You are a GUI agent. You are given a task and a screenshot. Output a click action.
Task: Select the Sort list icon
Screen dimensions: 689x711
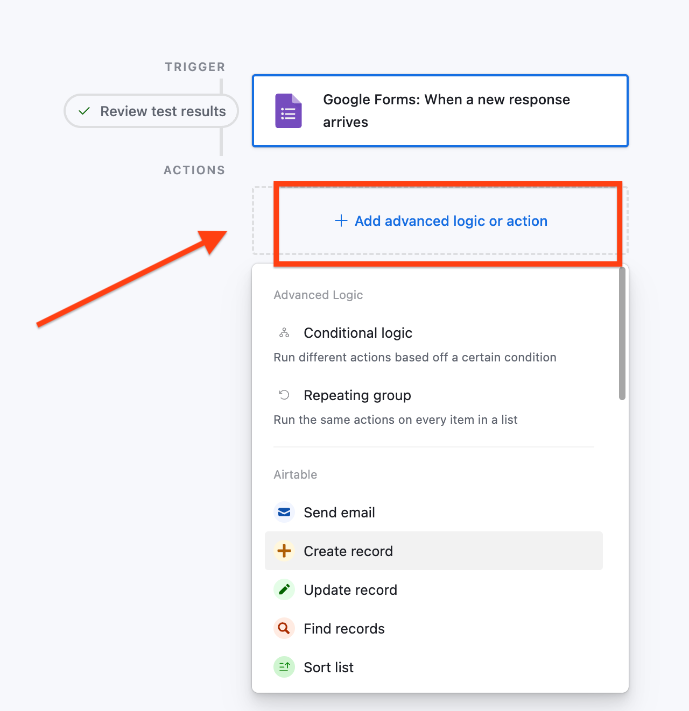tap(284, 667)
